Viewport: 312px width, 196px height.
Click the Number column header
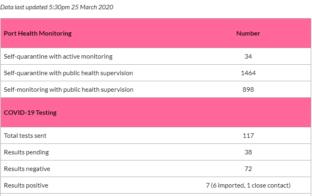(x=248, y=34)
